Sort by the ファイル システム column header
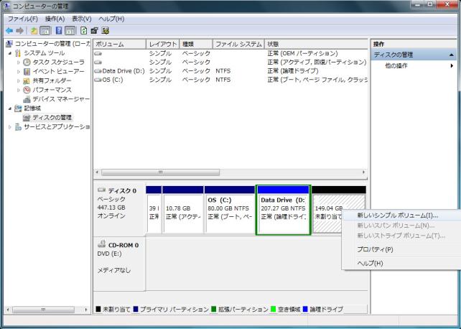Screen dimensions: 461x329 [238, 44]
